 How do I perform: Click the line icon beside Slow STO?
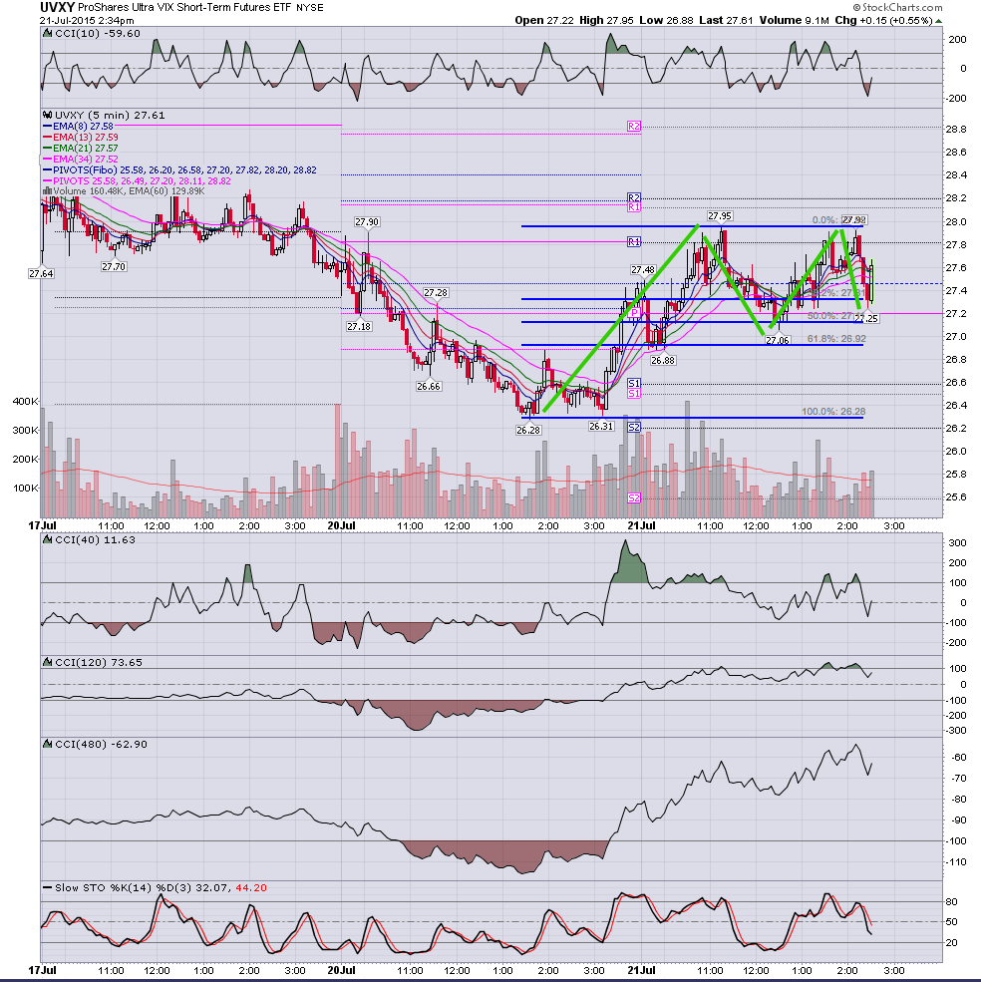click(47, 888)
